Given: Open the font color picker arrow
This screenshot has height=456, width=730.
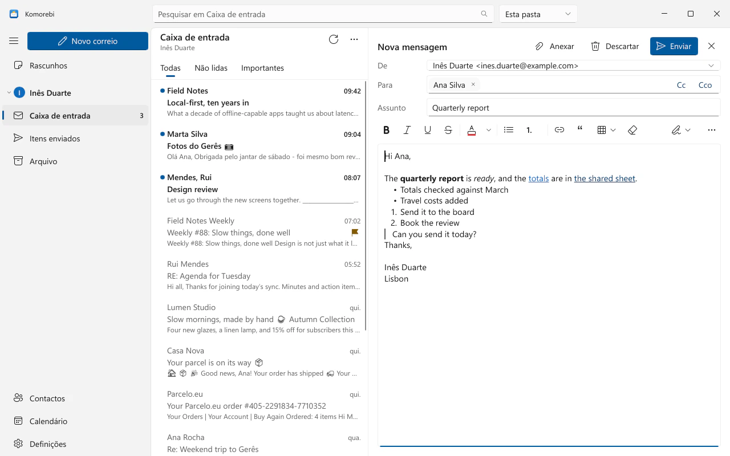Looking at the screenshot, I should pos(489,130).
